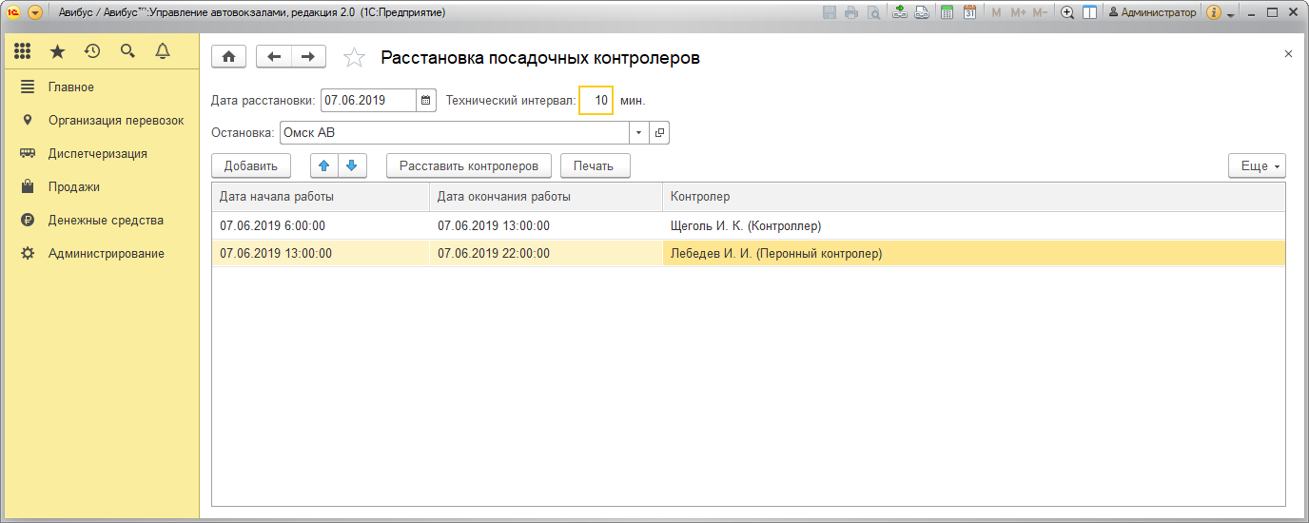Open the notifications bell
This screenshot has width=1309, height=523.
(x=163, y=51)
